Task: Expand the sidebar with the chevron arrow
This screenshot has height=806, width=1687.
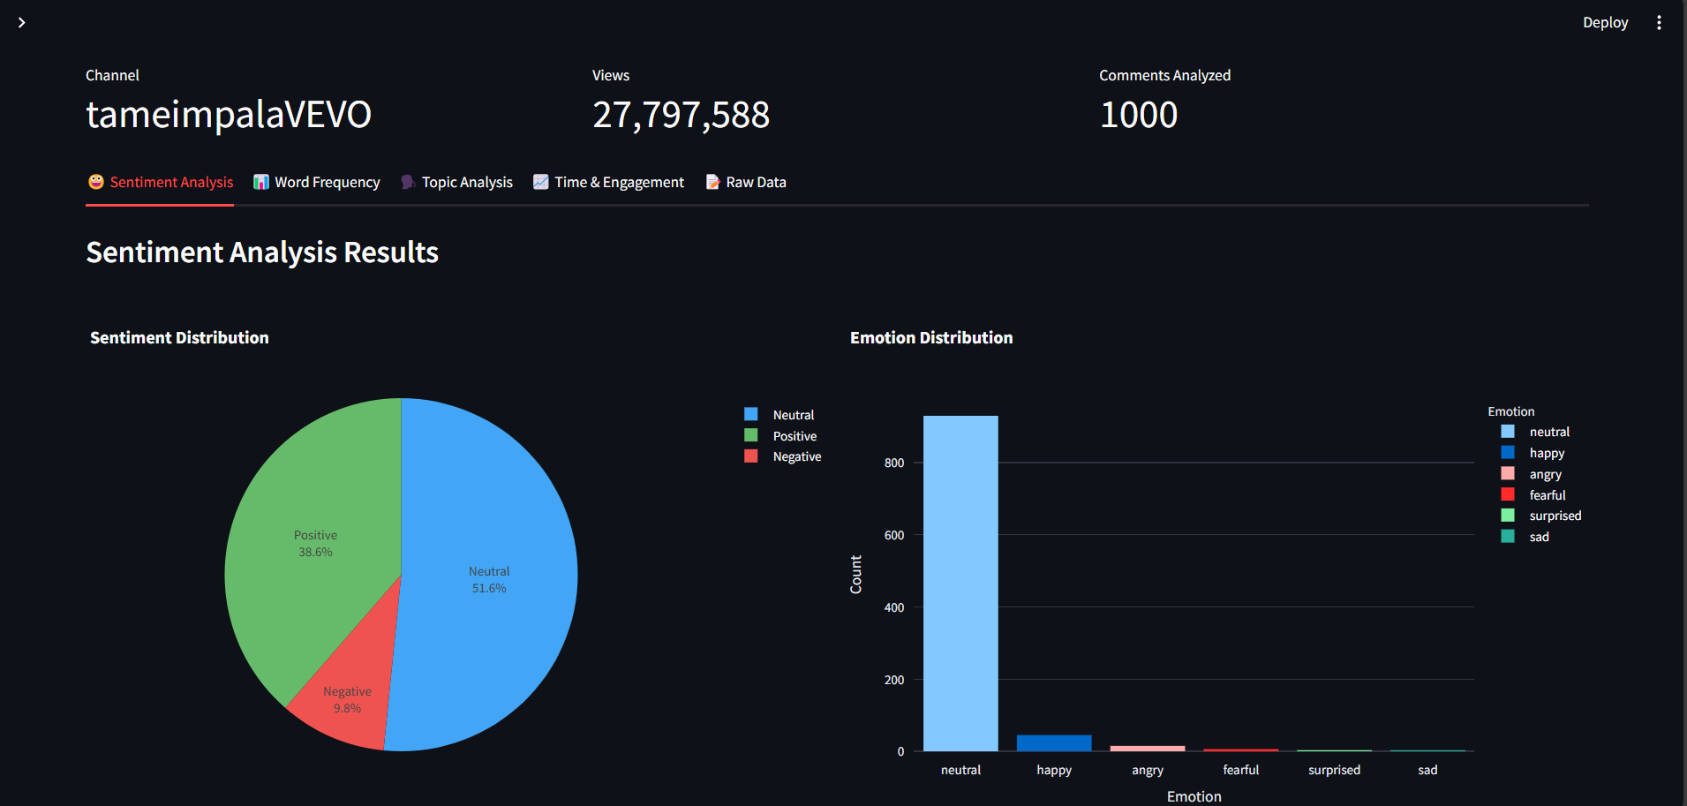Action: click(x=22, y=22)
